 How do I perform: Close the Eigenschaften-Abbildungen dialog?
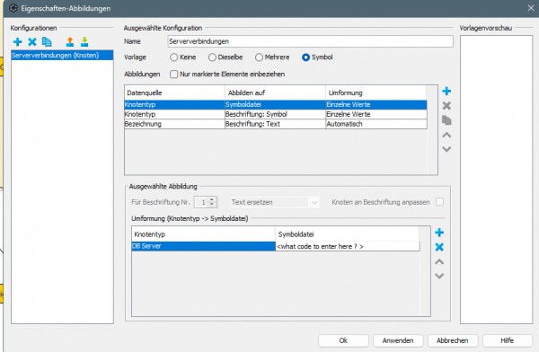(531, 8)
